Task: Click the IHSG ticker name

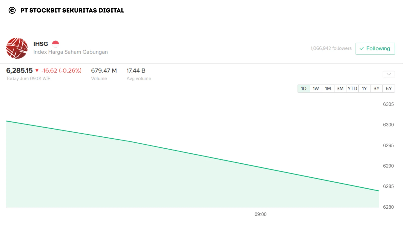Action: tap(41, 44)
